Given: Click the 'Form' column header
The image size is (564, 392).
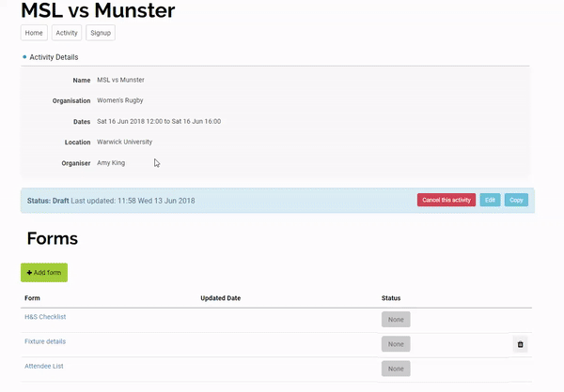Looking at the screenshot, I should [x=32, y=298].
